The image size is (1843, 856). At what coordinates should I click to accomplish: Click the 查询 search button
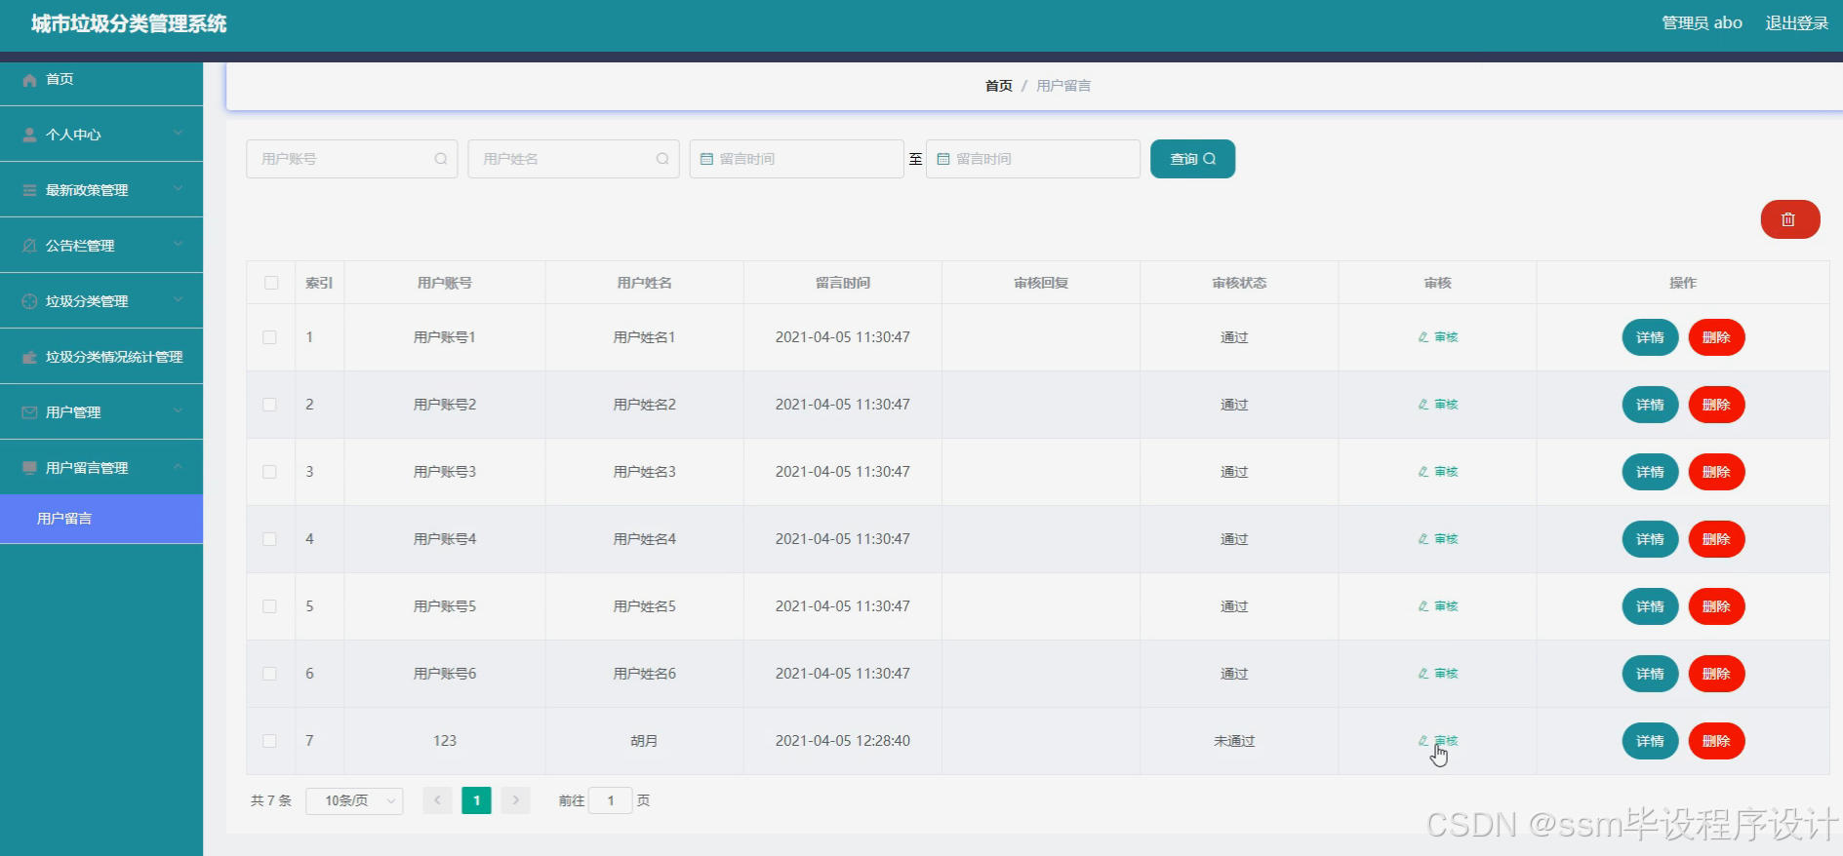point(1192,159)
